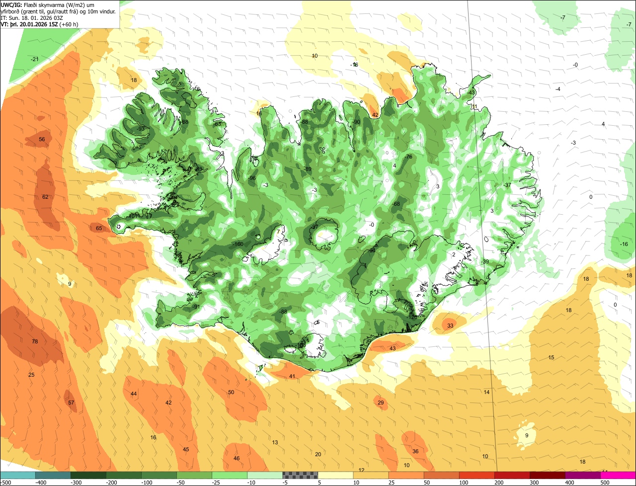Image resolution: width=636 pixels, height=486 pixels.
Task: Click the checkered legend swatch between -5 and 5
Action: 300,475
